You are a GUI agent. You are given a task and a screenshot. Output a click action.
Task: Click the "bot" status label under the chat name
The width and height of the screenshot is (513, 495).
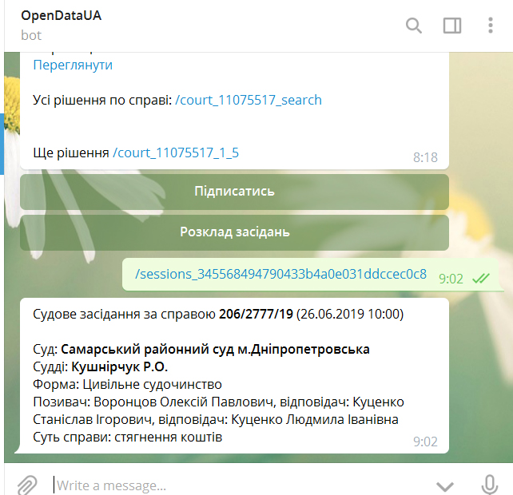[x=31, y=35]
